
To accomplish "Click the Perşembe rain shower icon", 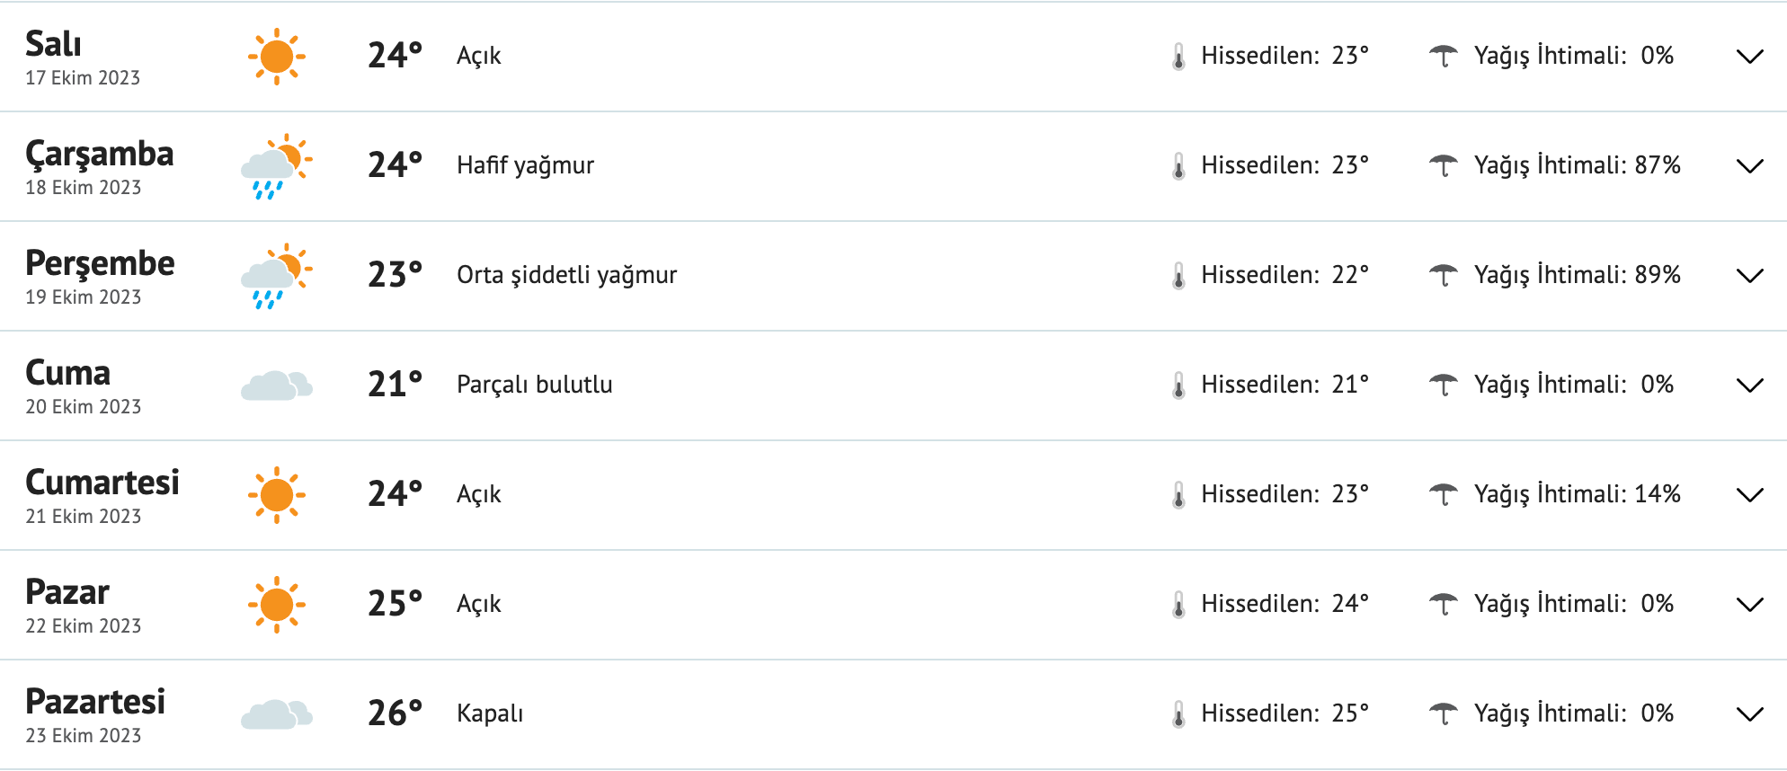I will pos(274,276).
